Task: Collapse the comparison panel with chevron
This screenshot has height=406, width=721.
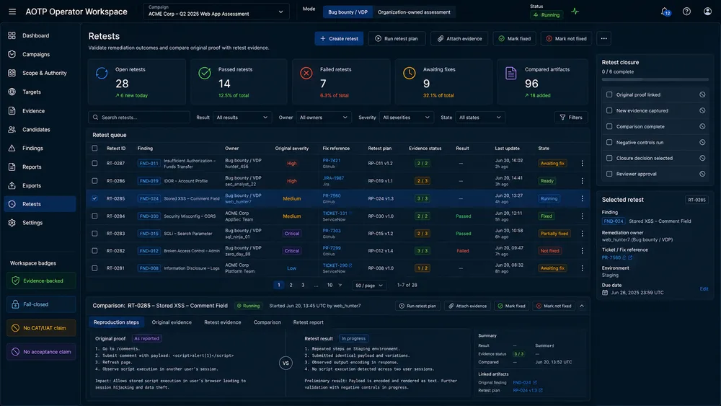Action: pos(582,306)
